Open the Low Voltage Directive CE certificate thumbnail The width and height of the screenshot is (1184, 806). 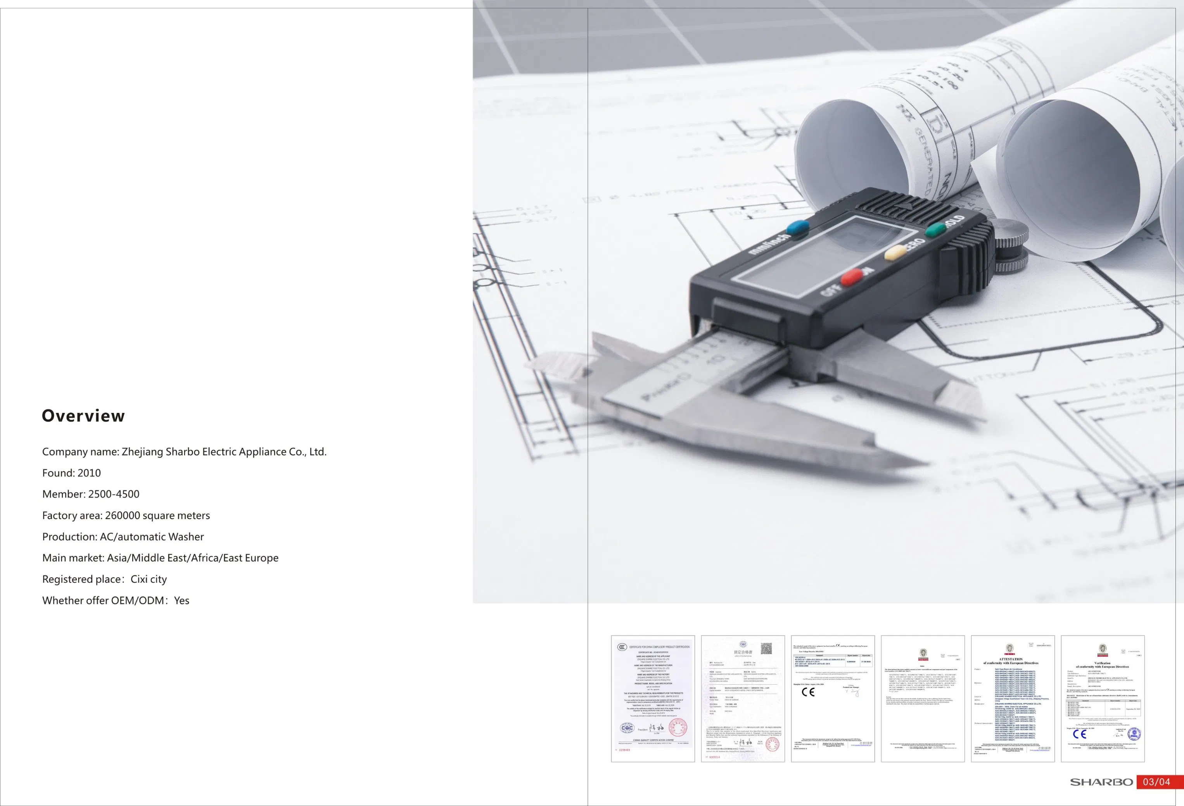coord(833,699)
